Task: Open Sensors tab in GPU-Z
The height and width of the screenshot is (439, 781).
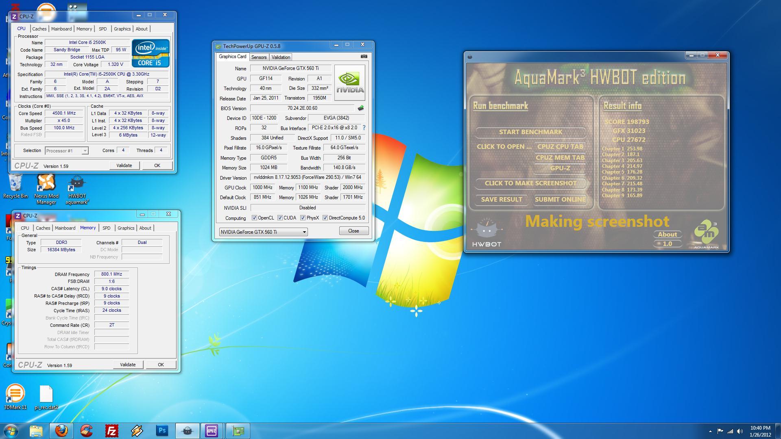Action: click(259, 57)
